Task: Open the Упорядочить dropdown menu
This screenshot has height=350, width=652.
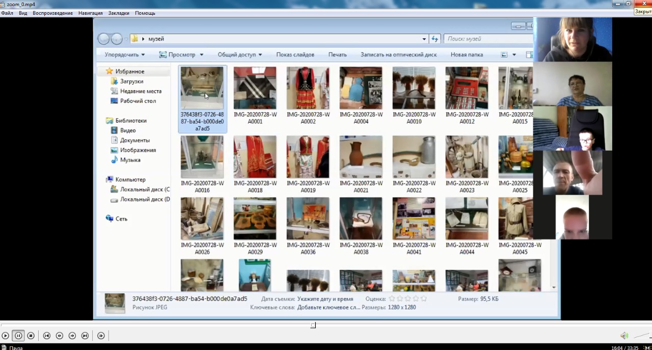Action: 124,55
